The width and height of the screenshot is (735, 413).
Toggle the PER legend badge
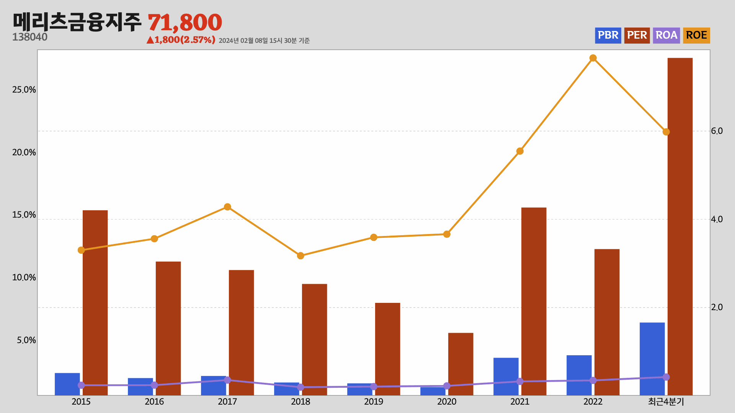[x=637, y=36]
